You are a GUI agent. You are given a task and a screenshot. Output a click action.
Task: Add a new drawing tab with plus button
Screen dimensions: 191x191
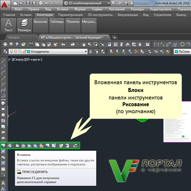115,38
